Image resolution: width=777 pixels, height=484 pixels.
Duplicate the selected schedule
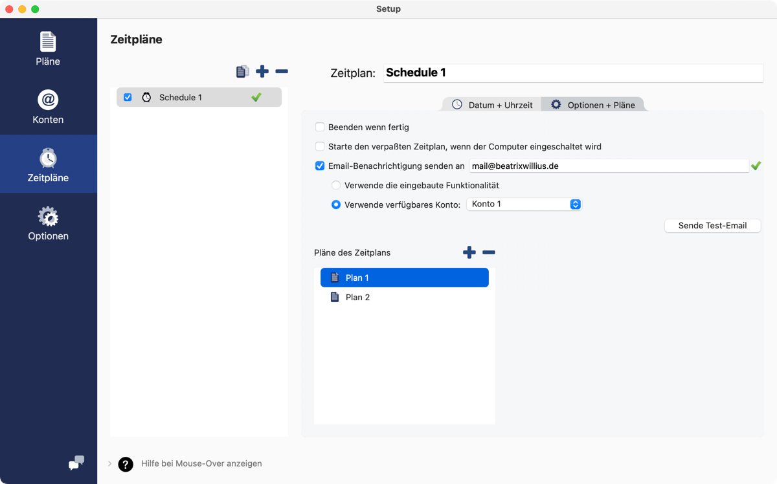(x=242, y=71)
